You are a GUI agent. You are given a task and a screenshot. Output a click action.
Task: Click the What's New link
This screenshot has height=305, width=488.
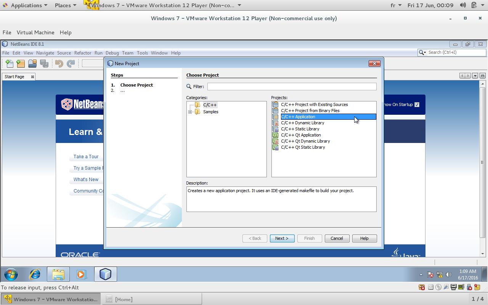point(86,180)
